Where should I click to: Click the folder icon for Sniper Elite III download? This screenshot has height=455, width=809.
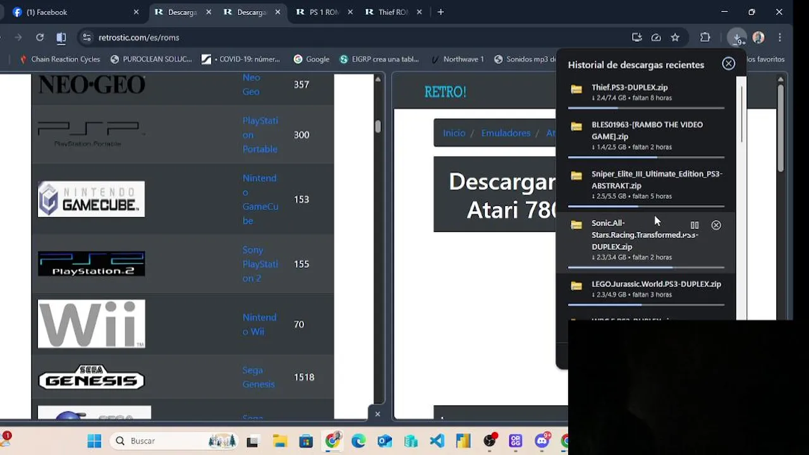tap(576, 176)
